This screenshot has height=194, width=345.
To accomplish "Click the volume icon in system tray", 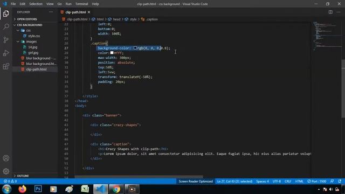I will 331,189.
